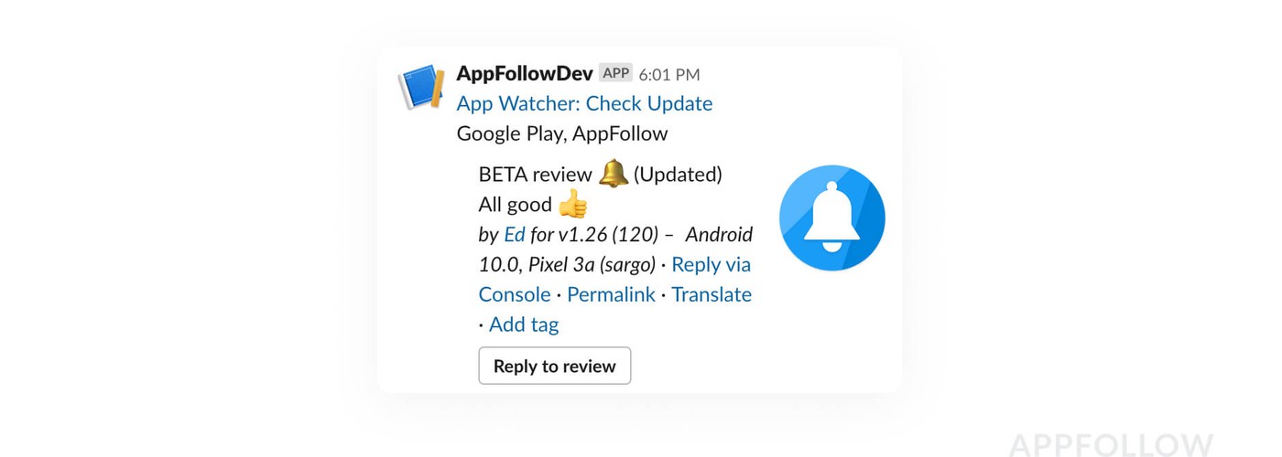Open the review Permalink
1282x457 pixels.
611,294
